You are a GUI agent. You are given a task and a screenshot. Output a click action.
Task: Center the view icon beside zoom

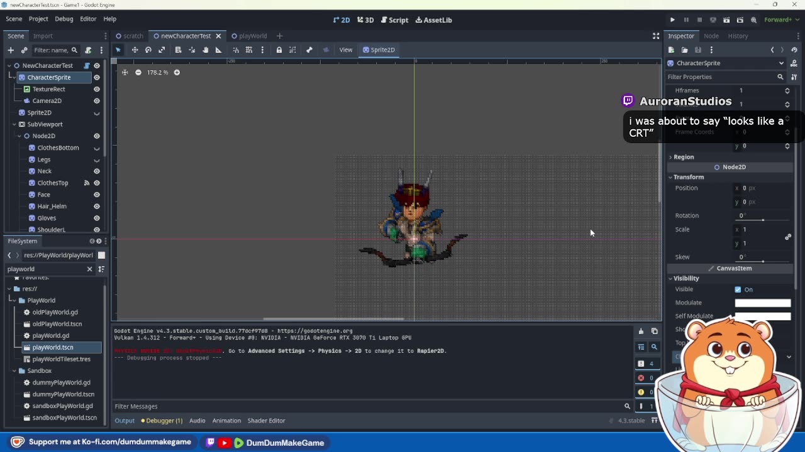pyautogui.click(x=125, y=72)
